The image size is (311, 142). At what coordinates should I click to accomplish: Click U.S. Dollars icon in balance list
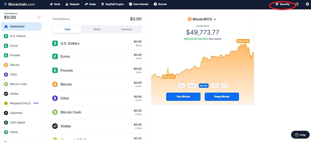point(55,43)
